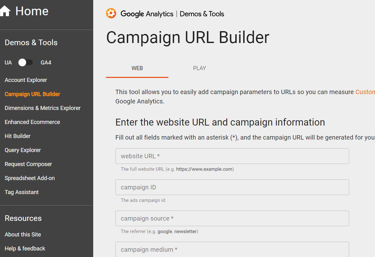Open Spreadsheet Add-on link
This screenshot has height=257, width=375.
30,178
